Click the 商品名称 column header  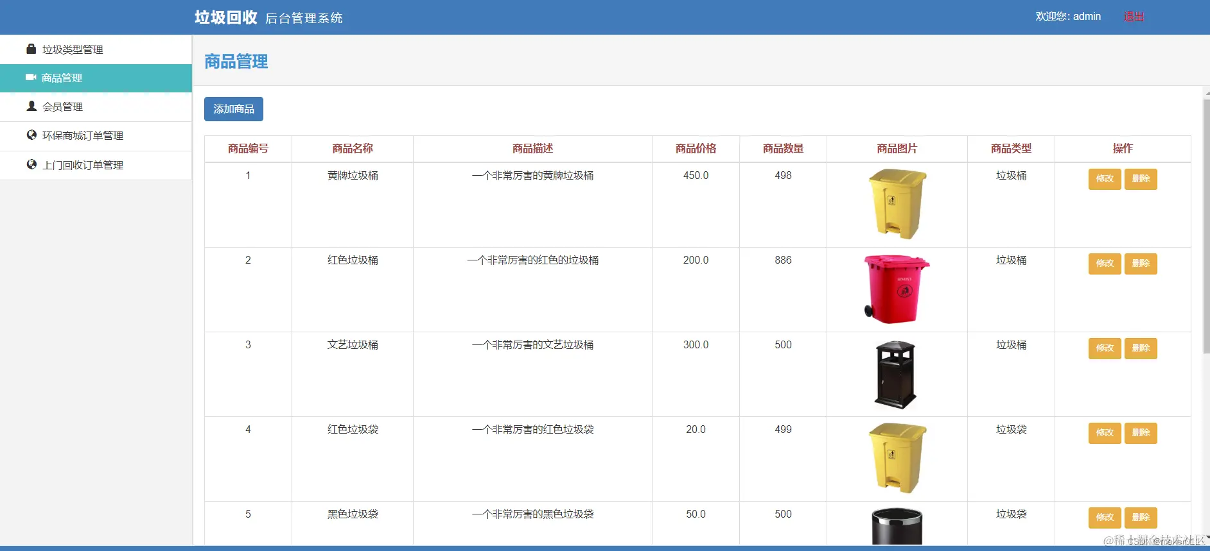point(353,149)
